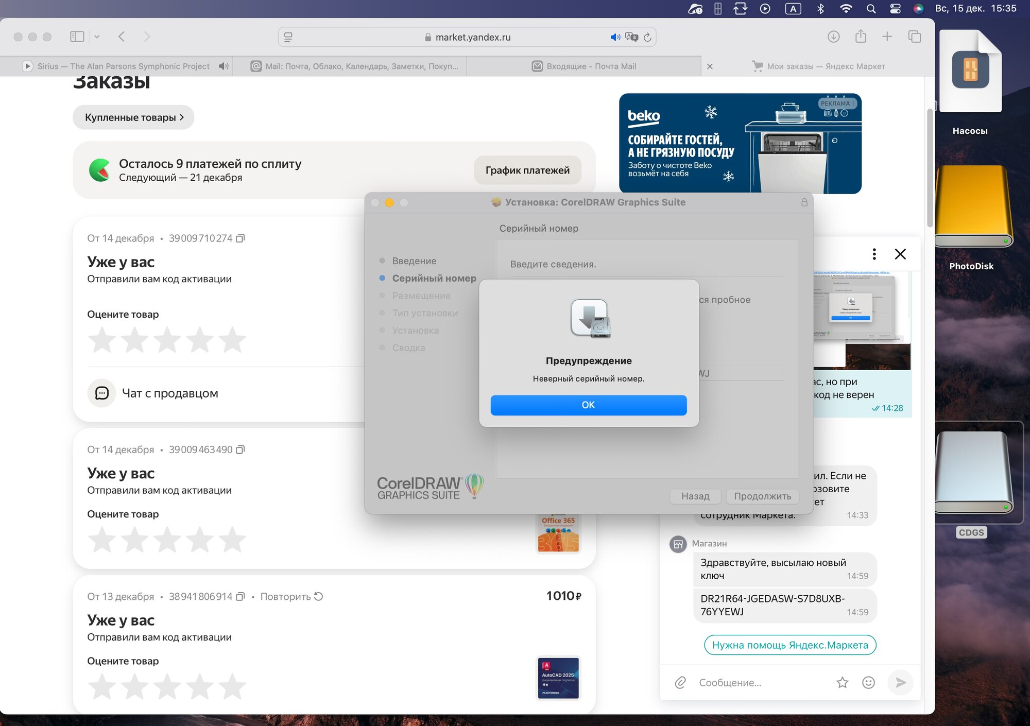Open a new Safari tab
Screen dimensions: 1030x726
887,37
